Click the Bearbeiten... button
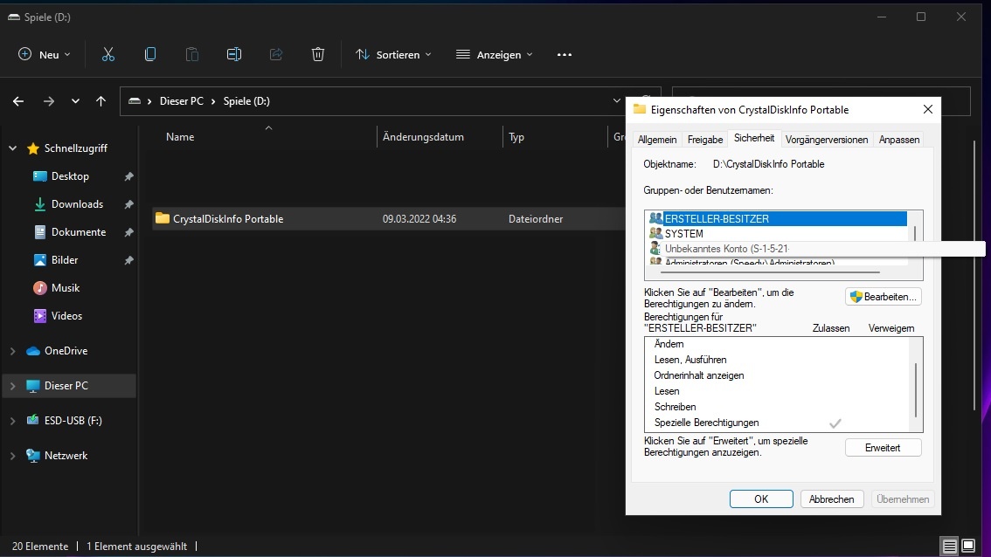 pyautogui.click(x=883, y=297)
